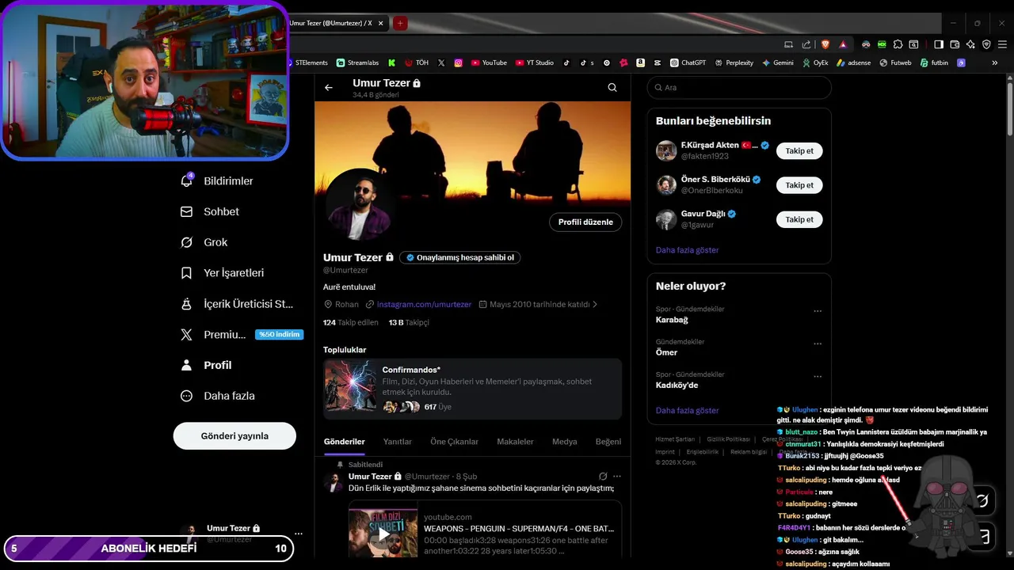Image resolution: width=1014 pixels, height=570 pixels.
Task: Open the Gemini bookmark
Action: 778,63
